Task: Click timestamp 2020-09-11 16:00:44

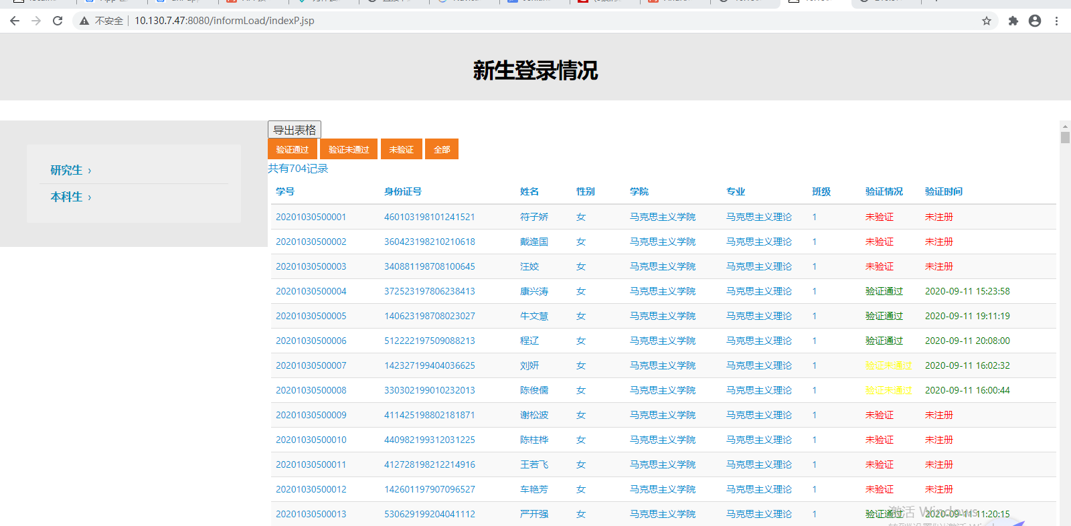Action: 967,390
